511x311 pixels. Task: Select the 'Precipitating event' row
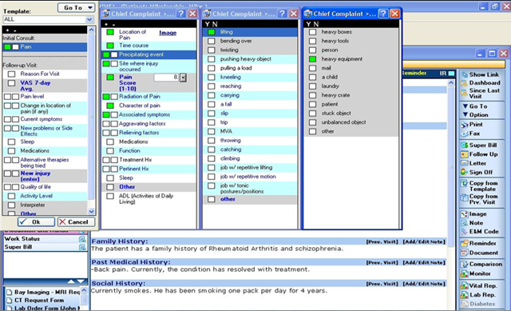(149, 54)
